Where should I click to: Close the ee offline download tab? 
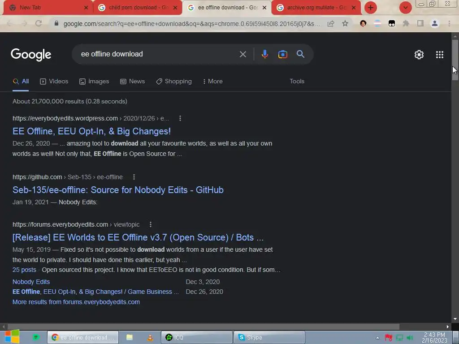(x=264, y=8)
